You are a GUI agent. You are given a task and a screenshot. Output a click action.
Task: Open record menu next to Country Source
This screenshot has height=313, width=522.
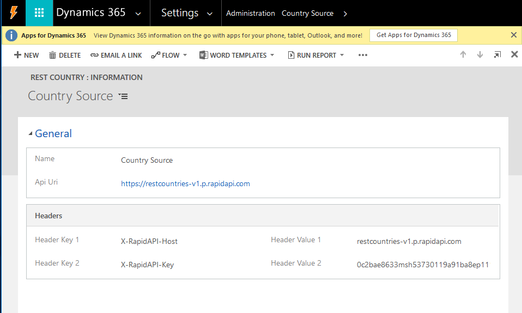click(123, 96)
